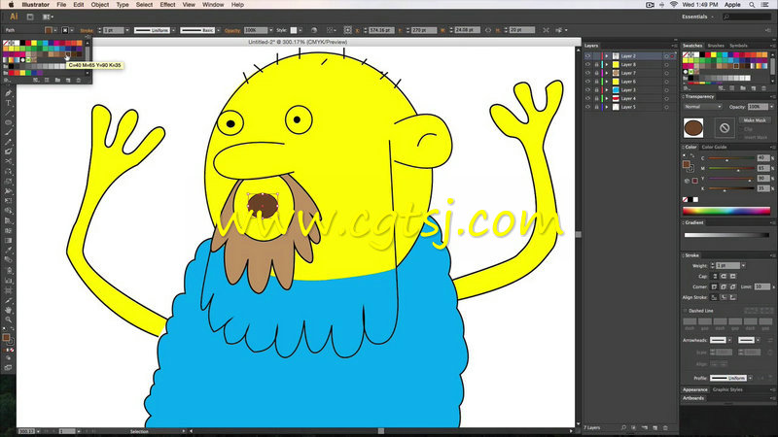Viewport: 778px width, 437px height.
Task: Open the Profile Uniform dropdown in the Stroke panel
Action: [x=750, y=378]
